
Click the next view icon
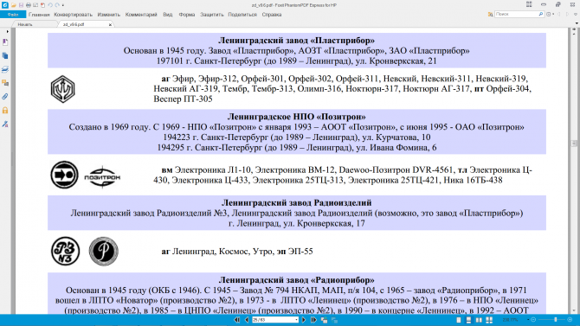pos(334,320)
